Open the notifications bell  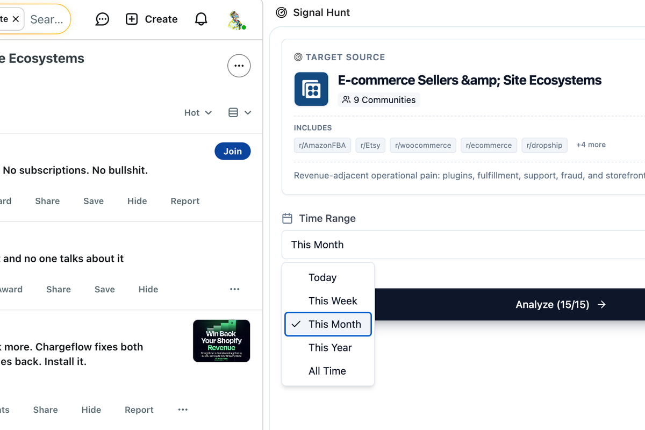(x=201, y=19)
